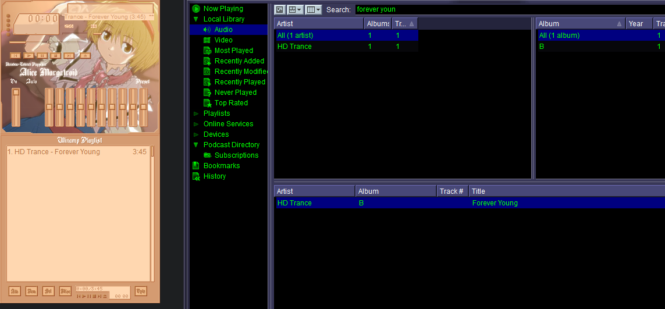Select 'All (1 album)' in album pane
Screen dimensions: 665x309
[559, 35]
